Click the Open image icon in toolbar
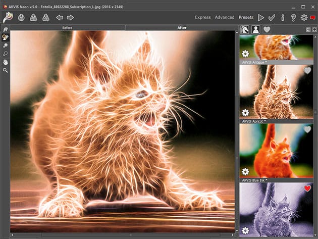This screenshot has height=239, width=318. pyautogui.click(x=22, y=17)
